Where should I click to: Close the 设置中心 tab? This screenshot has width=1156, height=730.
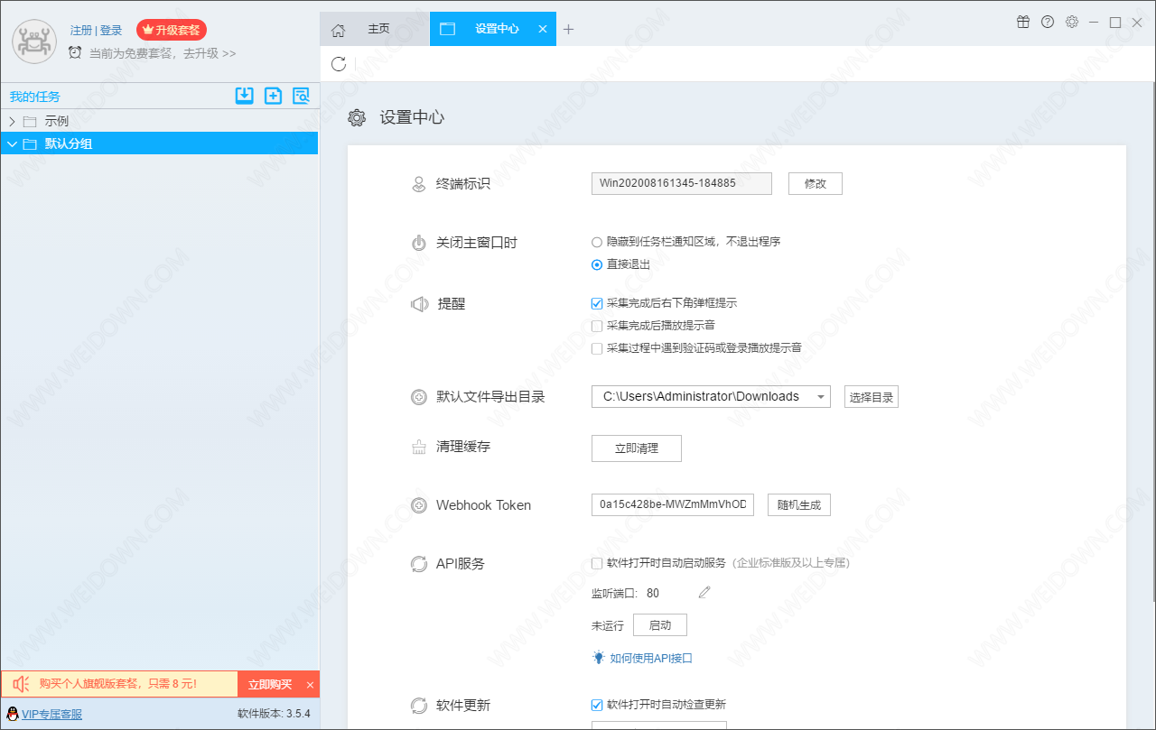pos(543,29)
